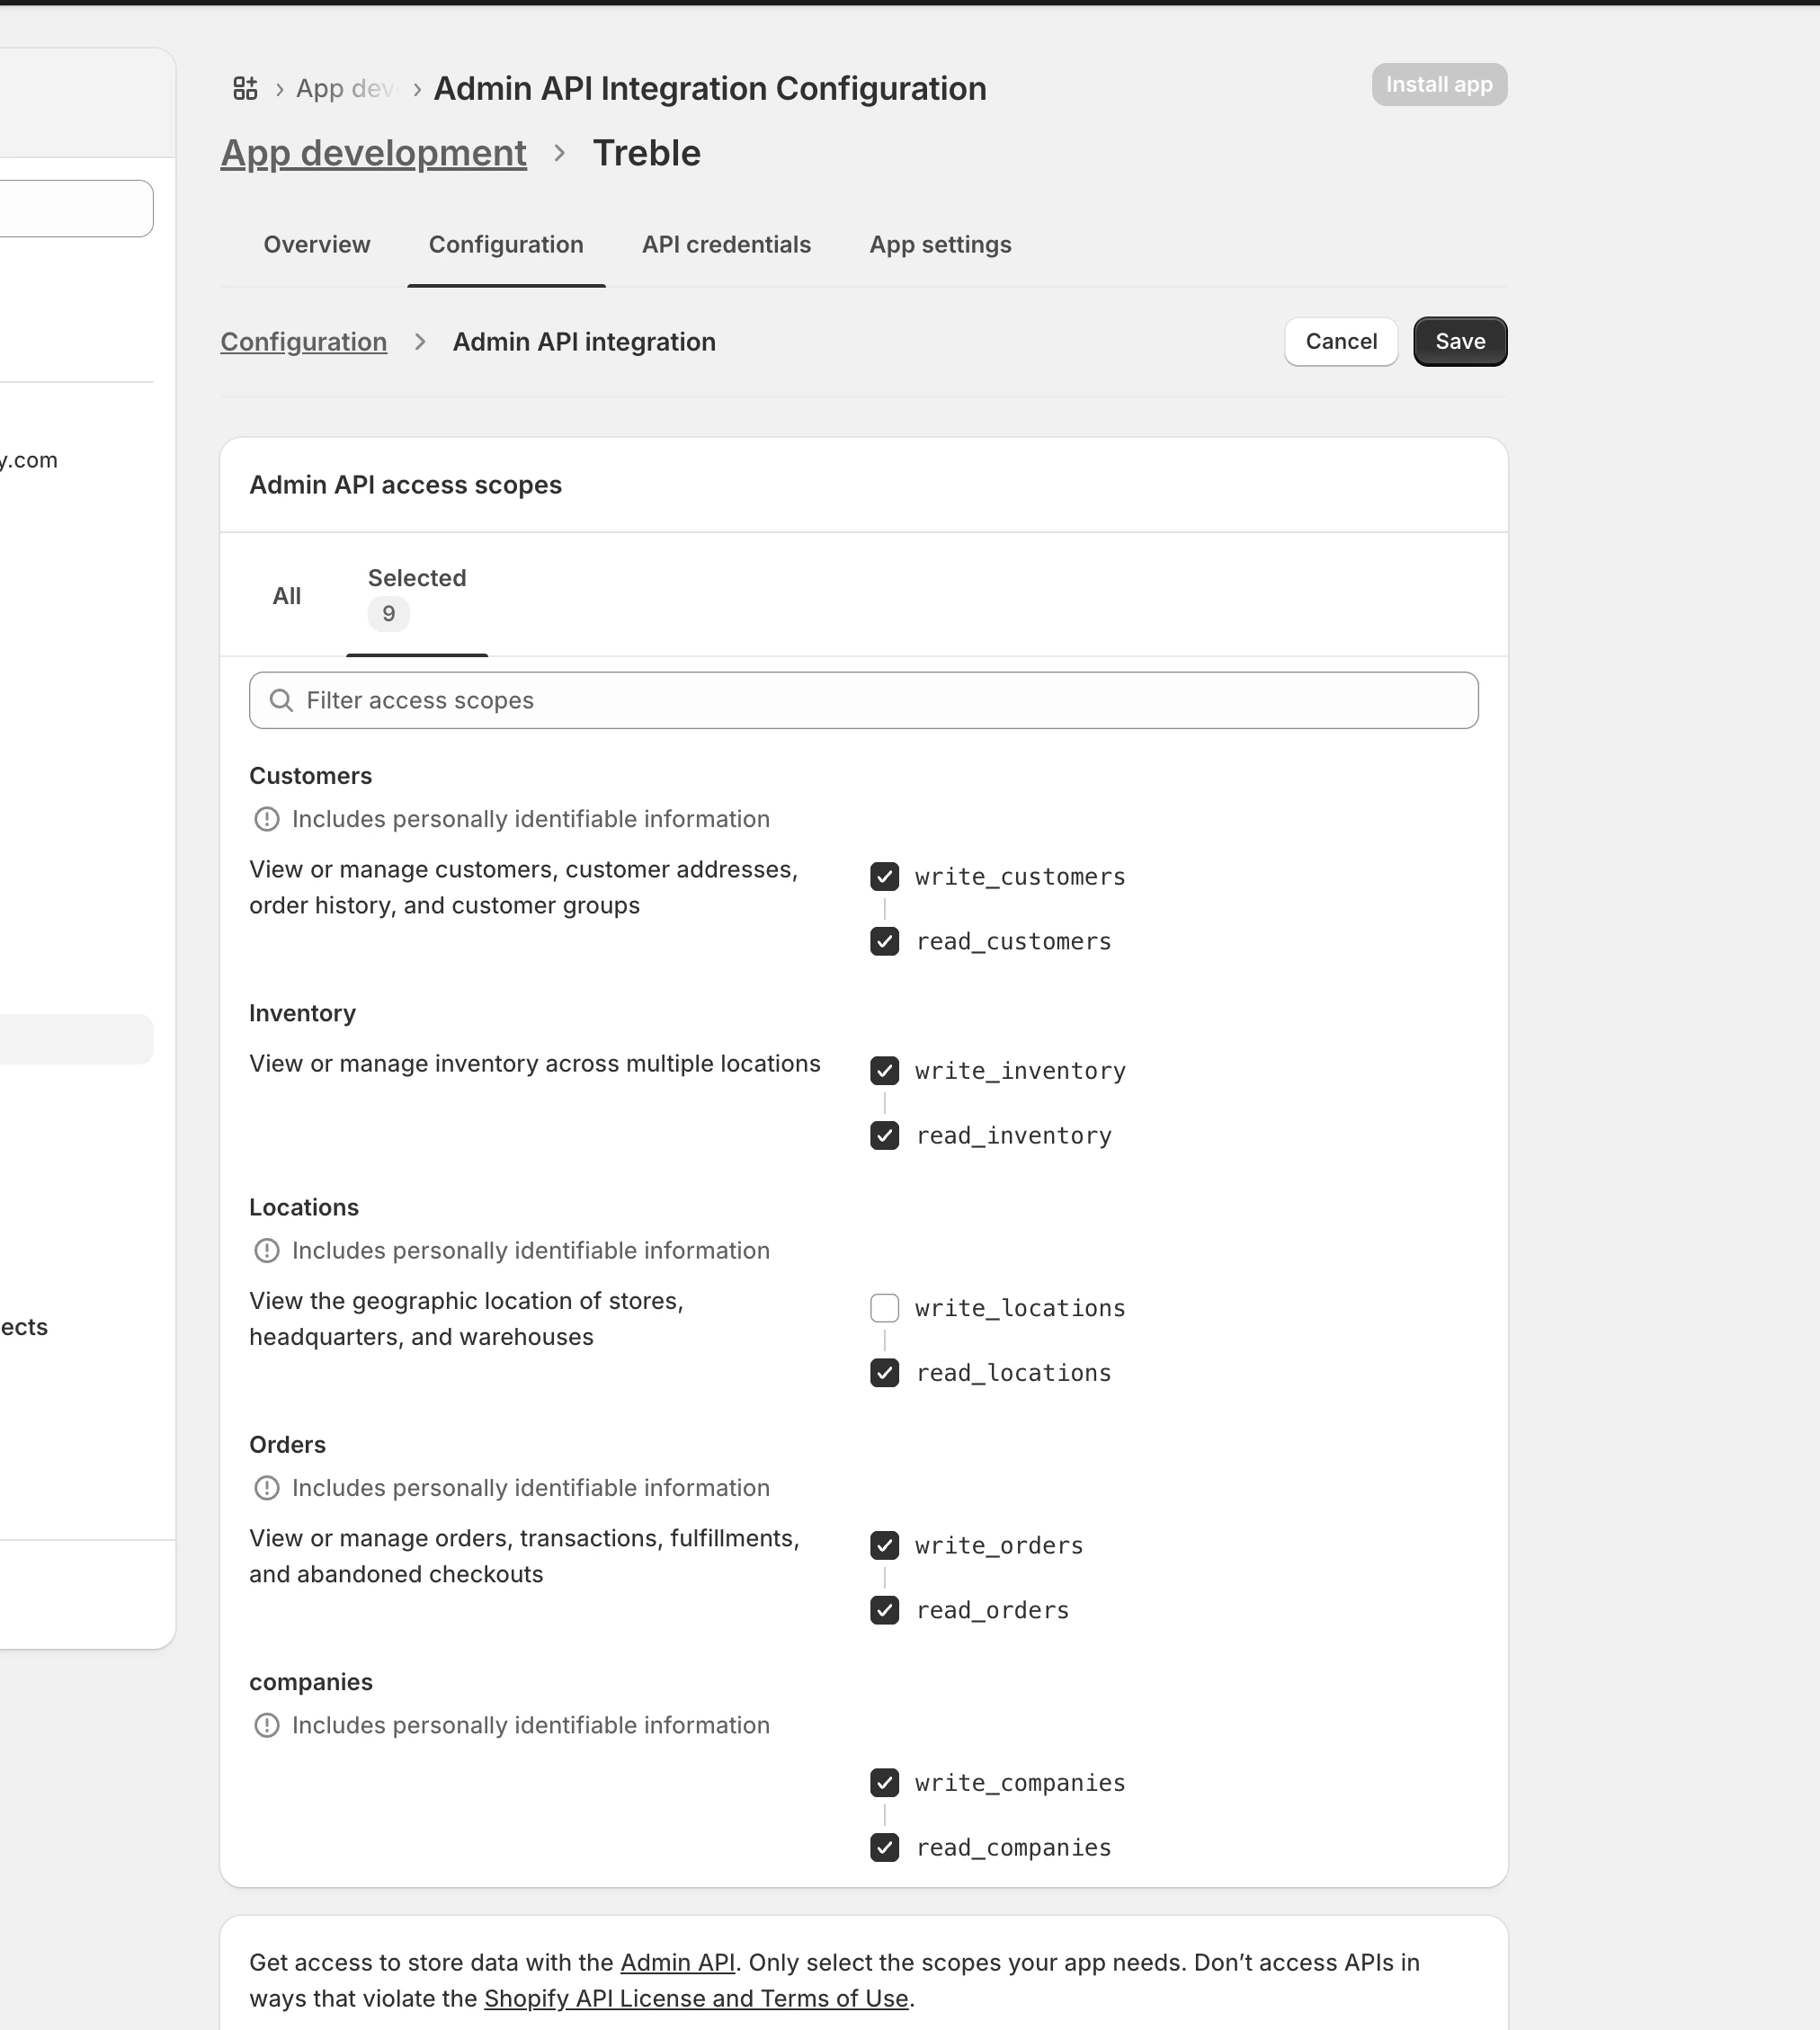
Task: Focus the Filter access scopes field
Action: (x=864, y=700)
